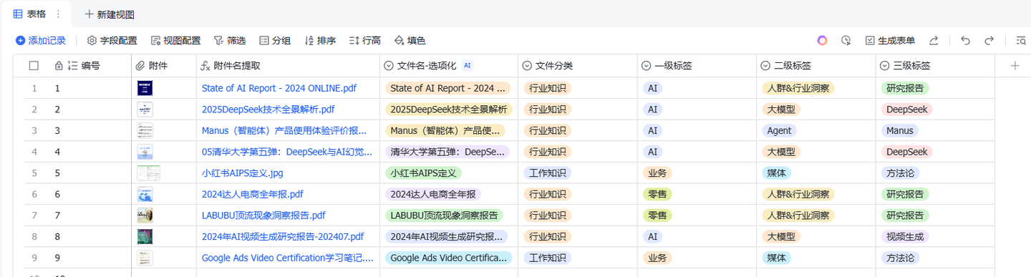Click the 媒体 tag in row 5
This screenshot has width=1031, height=277.
click(777, 173)
